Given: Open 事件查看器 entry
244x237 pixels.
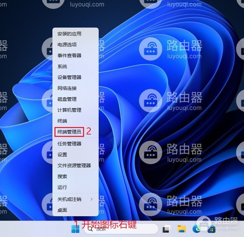Looking at the screenshot, I should point(76,56).
